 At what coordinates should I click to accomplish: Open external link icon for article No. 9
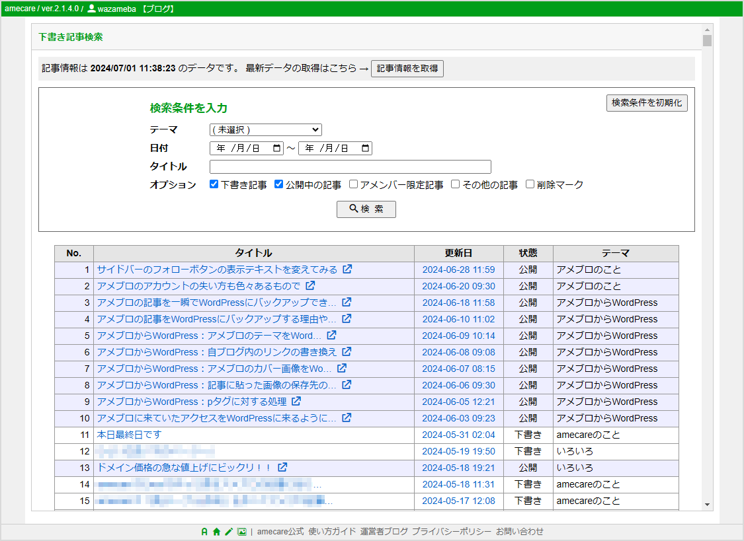[x=296, y=402]
